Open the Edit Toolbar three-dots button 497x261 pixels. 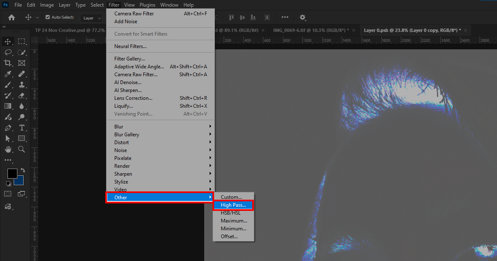8,160
